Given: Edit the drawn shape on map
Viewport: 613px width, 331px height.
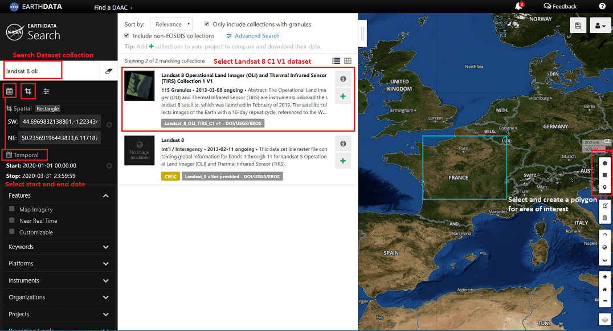Looking at the screenshot, I should pyautogui.click(x=605, y=206).
